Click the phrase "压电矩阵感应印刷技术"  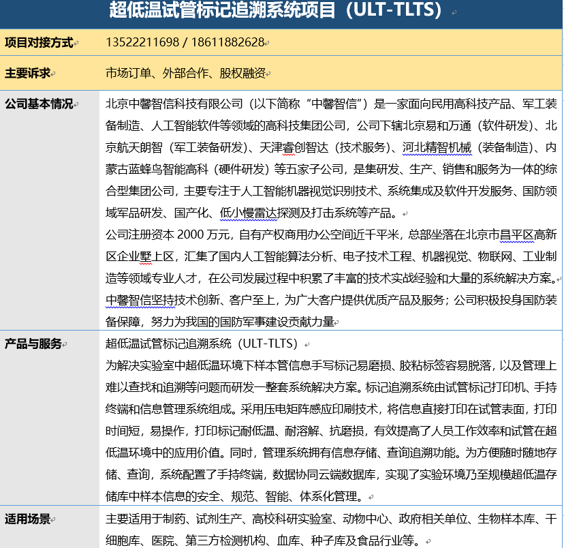pos(321,409)
